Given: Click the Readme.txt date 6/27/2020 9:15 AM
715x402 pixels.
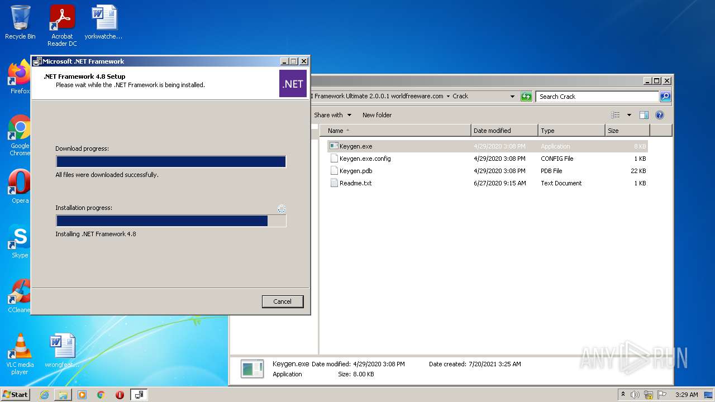Looking at the screenshot, I should [500, 183].
